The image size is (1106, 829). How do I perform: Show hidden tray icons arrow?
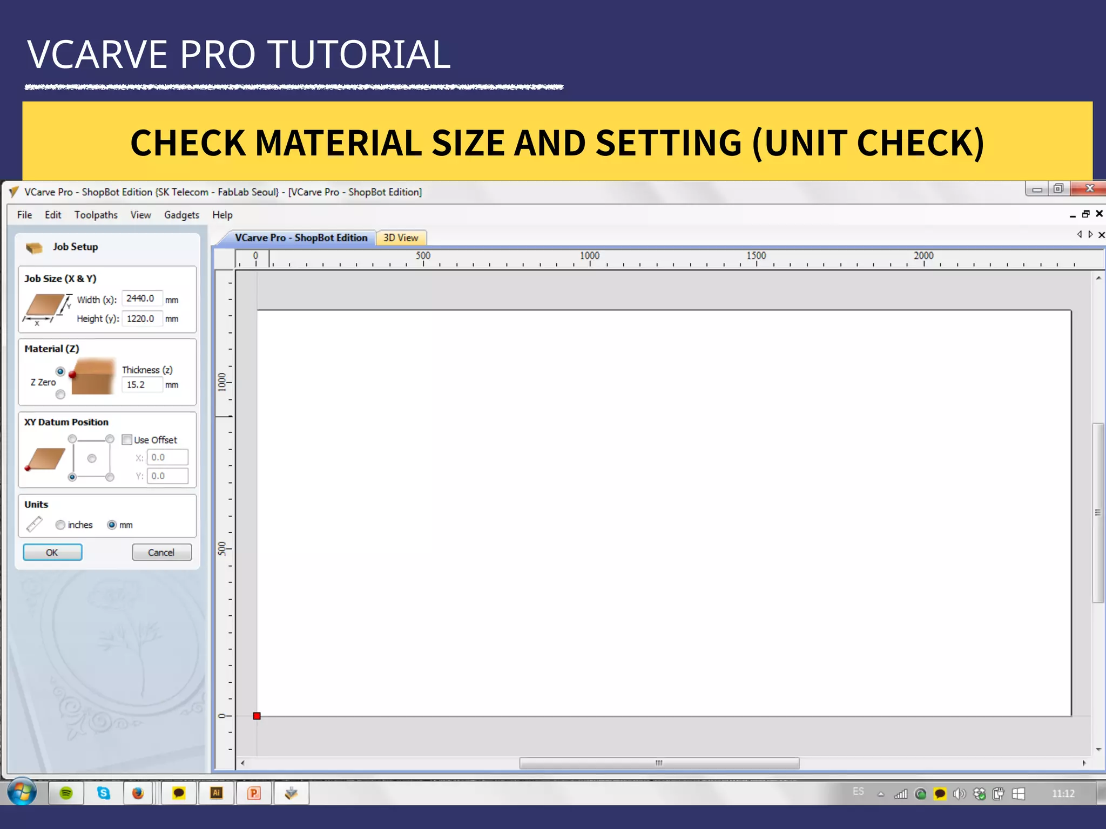tap(881, 794)
